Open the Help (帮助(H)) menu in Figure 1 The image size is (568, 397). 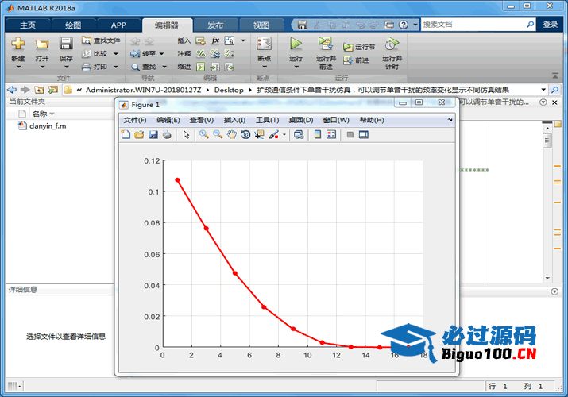coord(372,120)
